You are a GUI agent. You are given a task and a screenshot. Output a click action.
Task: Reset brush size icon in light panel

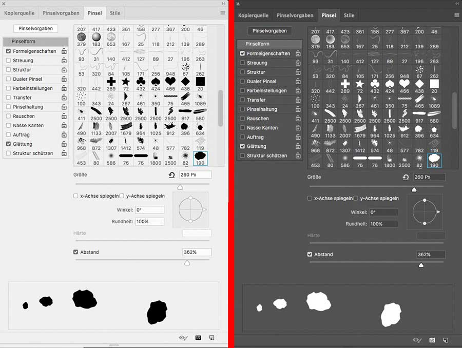point(172,175)
